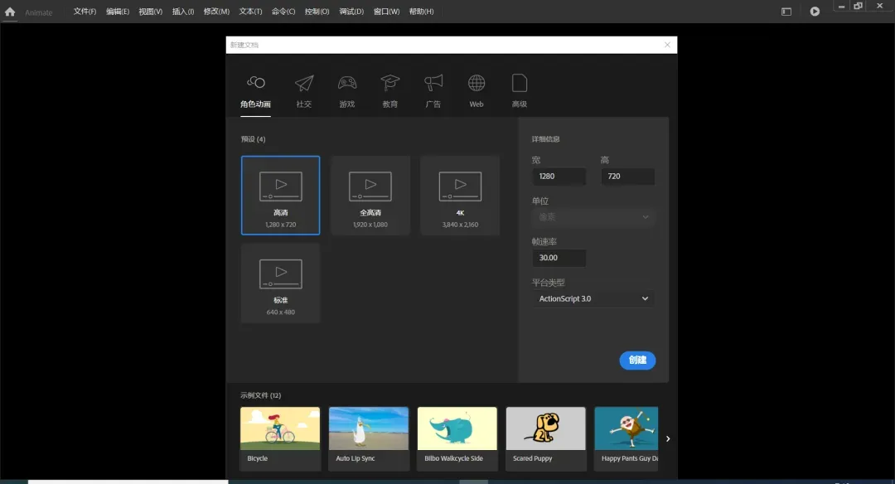Select the Web globe category
This screenshot has width=895, height=484.
click(476, 91)
